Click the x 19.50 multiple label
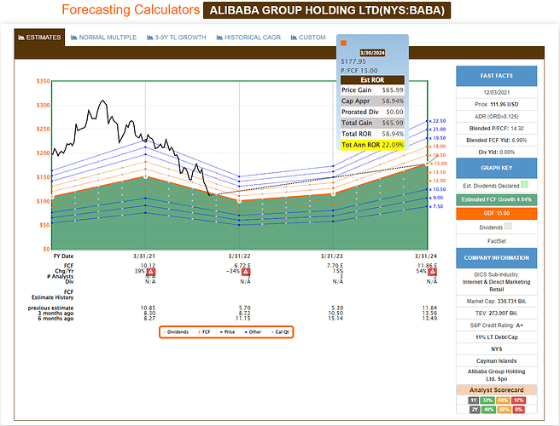The image size is (560, 426). [437, 138]
